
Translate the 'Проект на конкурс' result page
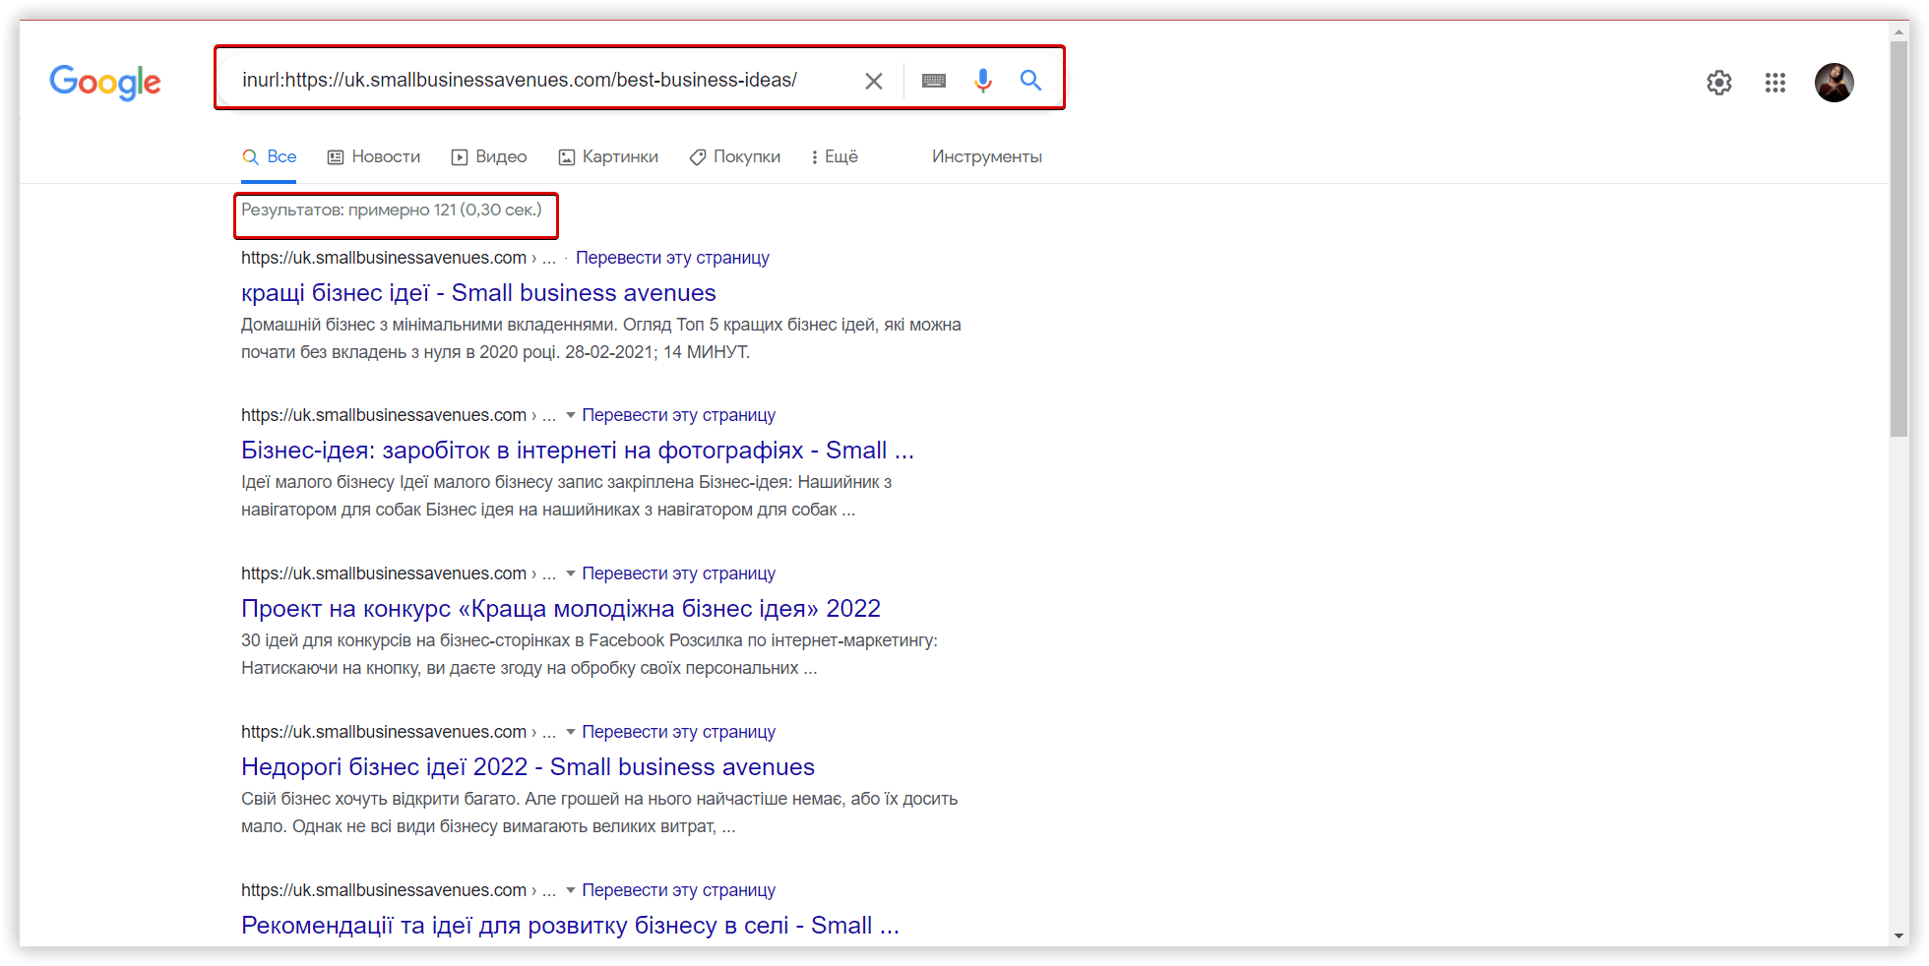pyautogui.click(x=678, y=574)
